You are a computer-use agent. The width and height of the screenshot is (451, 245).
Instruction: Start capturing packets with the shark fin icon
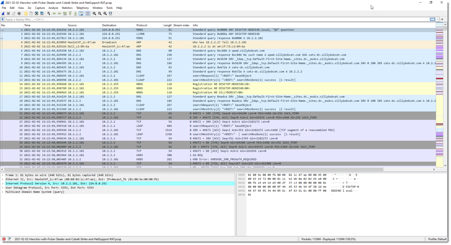coord(3,13)
